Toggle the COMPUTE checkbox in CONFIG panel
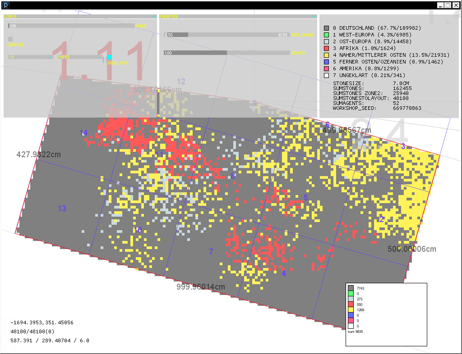 10,39
